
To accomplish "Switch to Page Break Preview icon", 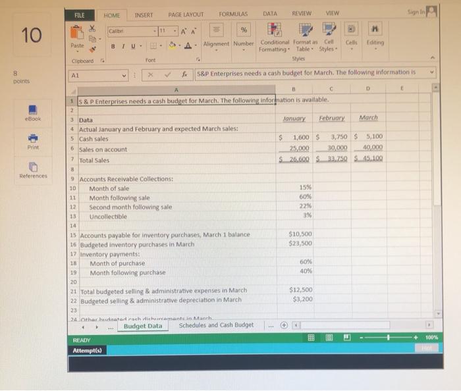I will point(347,337).
